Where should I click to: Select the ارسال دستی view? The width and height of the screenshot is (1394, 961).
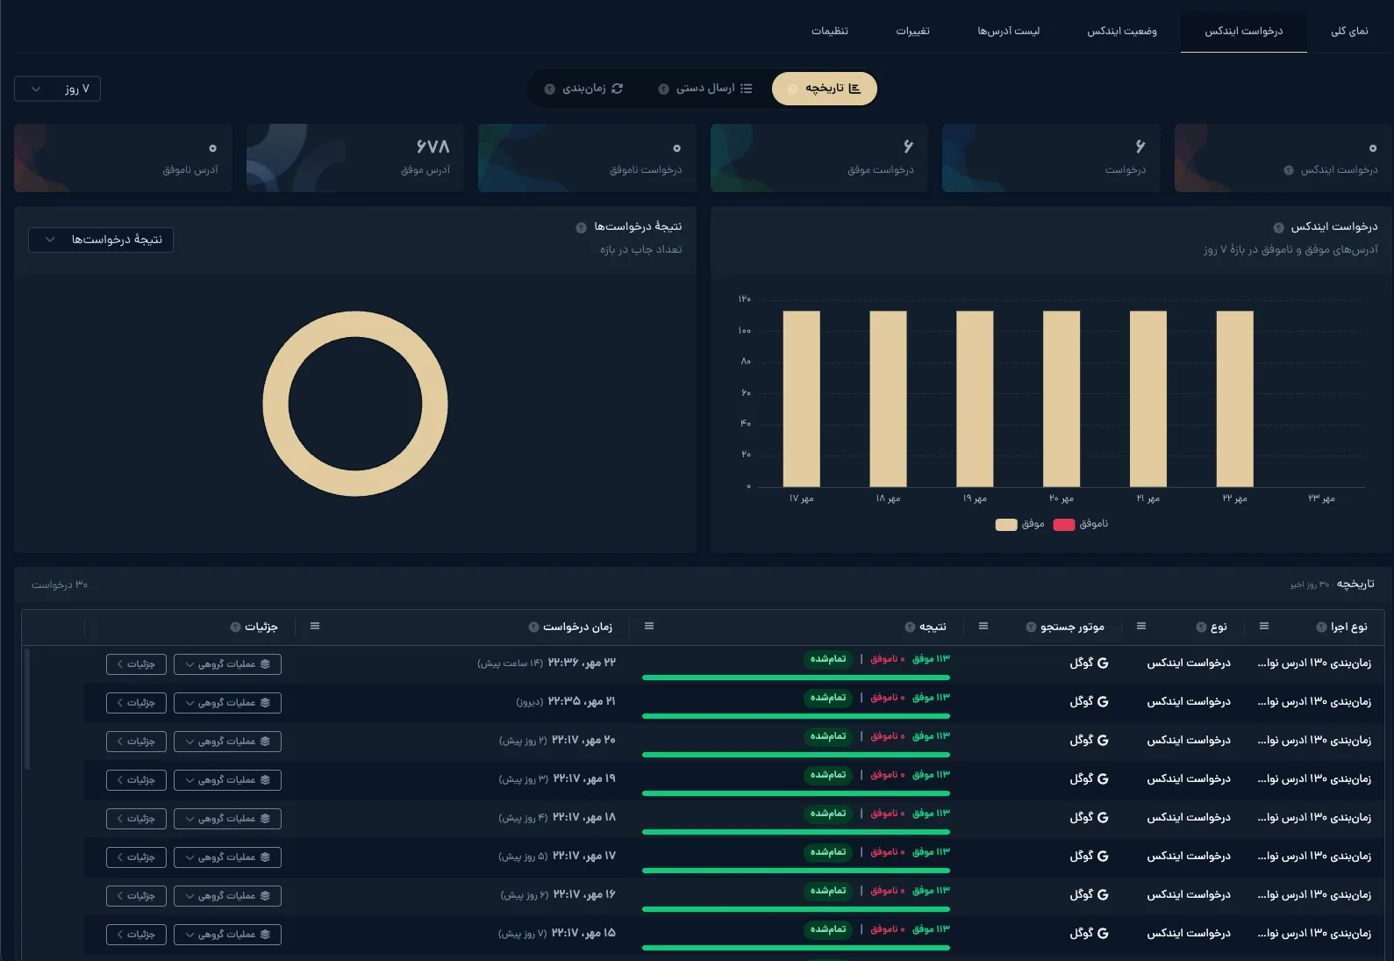pyautogui.click(x=706, y=89)
